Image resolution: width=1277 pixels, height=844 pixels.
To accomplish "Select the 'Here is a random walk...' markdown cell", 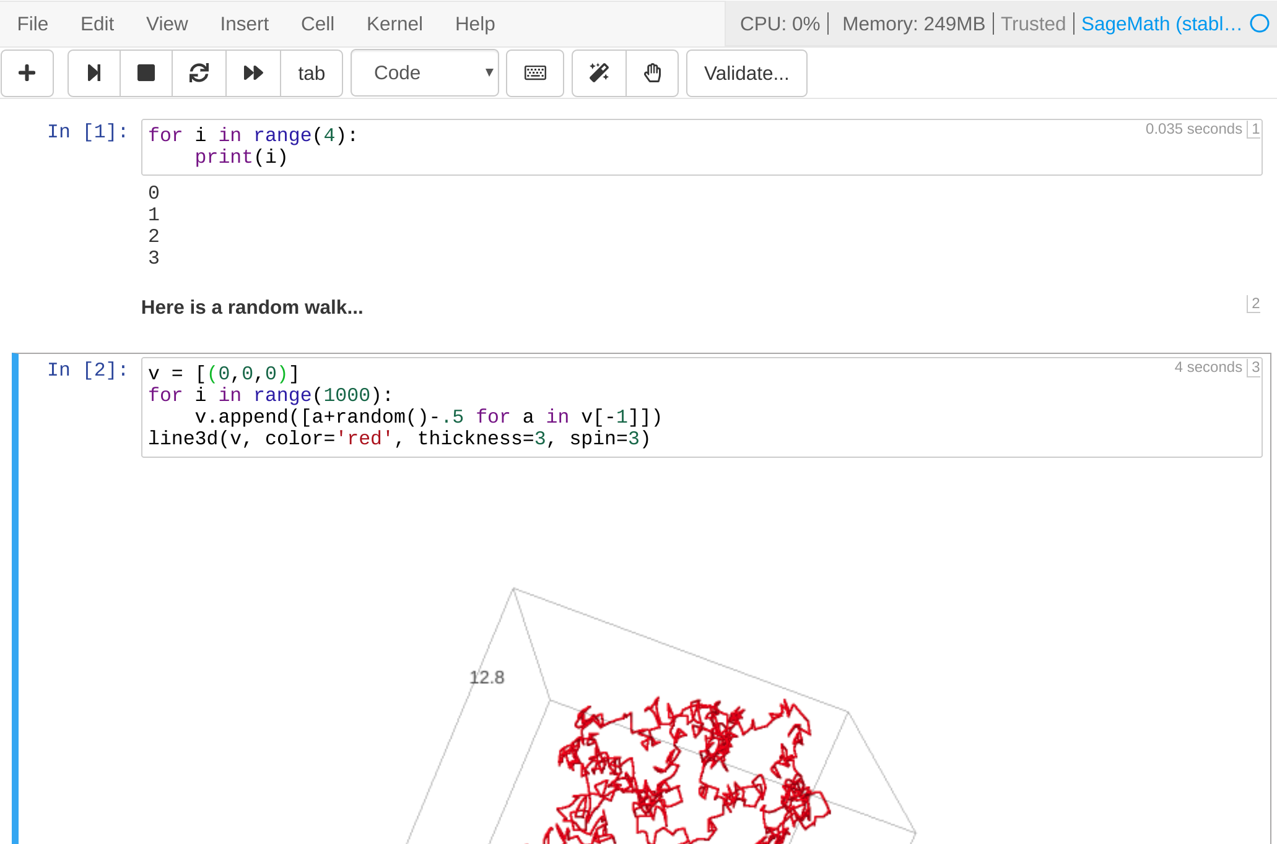I will (252, 307).
